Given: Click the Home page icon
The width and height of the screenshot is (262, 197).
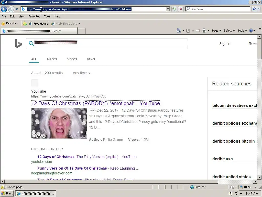Looking at the screenshot, I should click(179, 31).
